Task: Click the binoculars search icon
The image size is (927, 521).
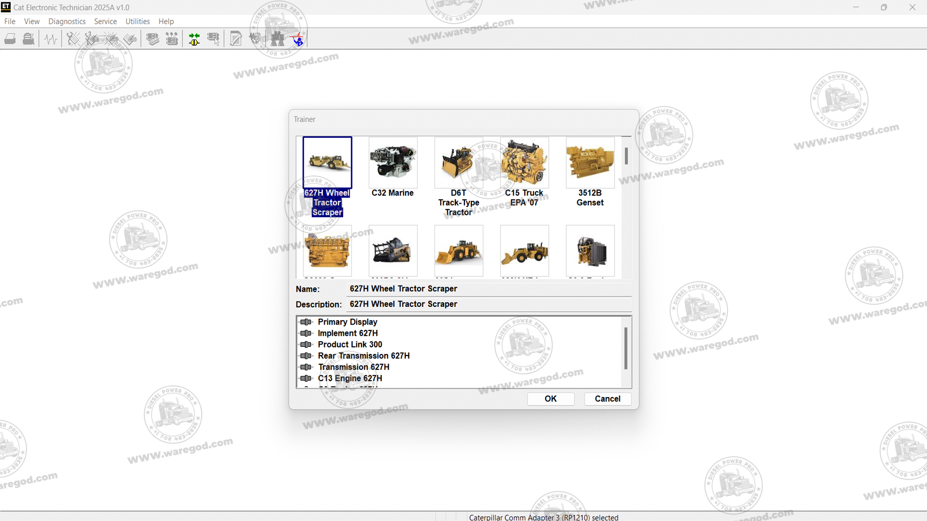Action: pyautogui.click(x=277, y=39)
